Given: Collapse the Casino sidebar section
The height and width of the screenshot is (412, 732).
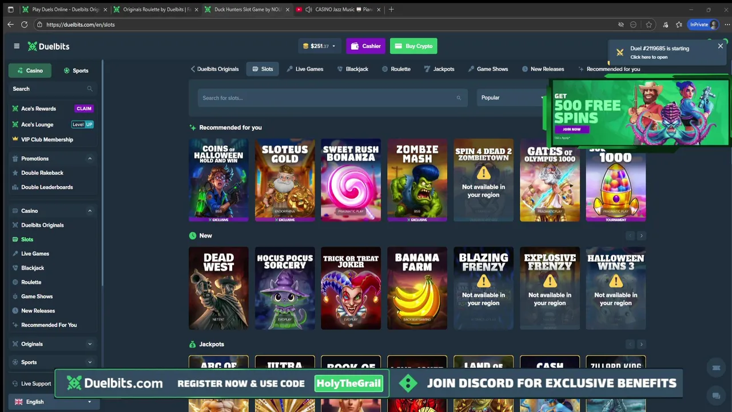Looking at the screenshot, I should (90, 211).
